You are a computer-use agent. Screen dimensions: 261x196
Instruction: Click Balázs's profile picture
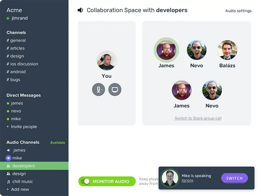click(227, 50)
